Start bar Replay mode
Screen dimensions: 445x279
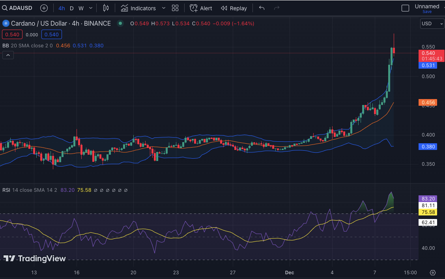coord(234,8)
